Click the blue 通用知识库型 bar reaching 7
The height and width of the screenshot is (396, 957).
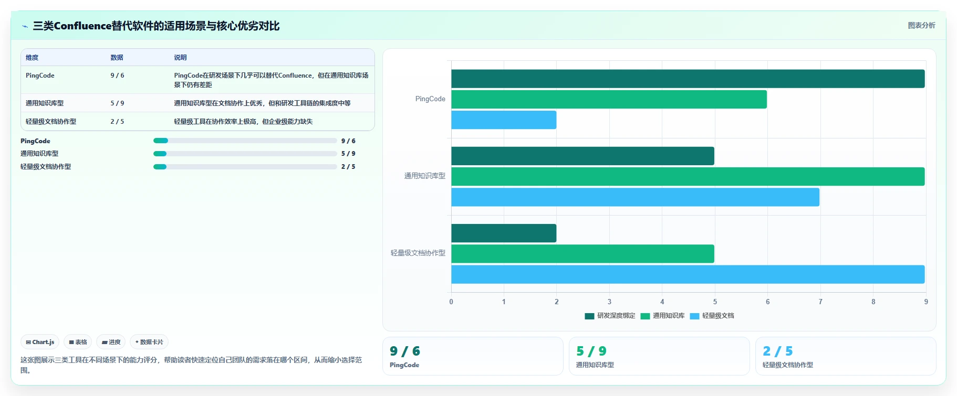[x=635, y=197]
